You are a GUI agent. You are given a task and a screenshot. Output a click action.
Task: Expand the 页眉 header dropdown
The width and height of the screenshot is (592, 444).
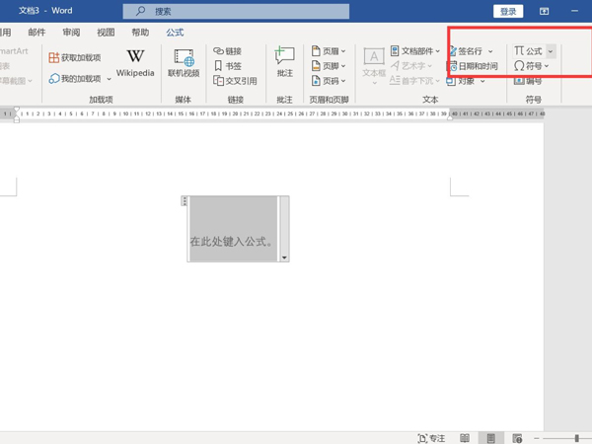click(x=329, y=51)
